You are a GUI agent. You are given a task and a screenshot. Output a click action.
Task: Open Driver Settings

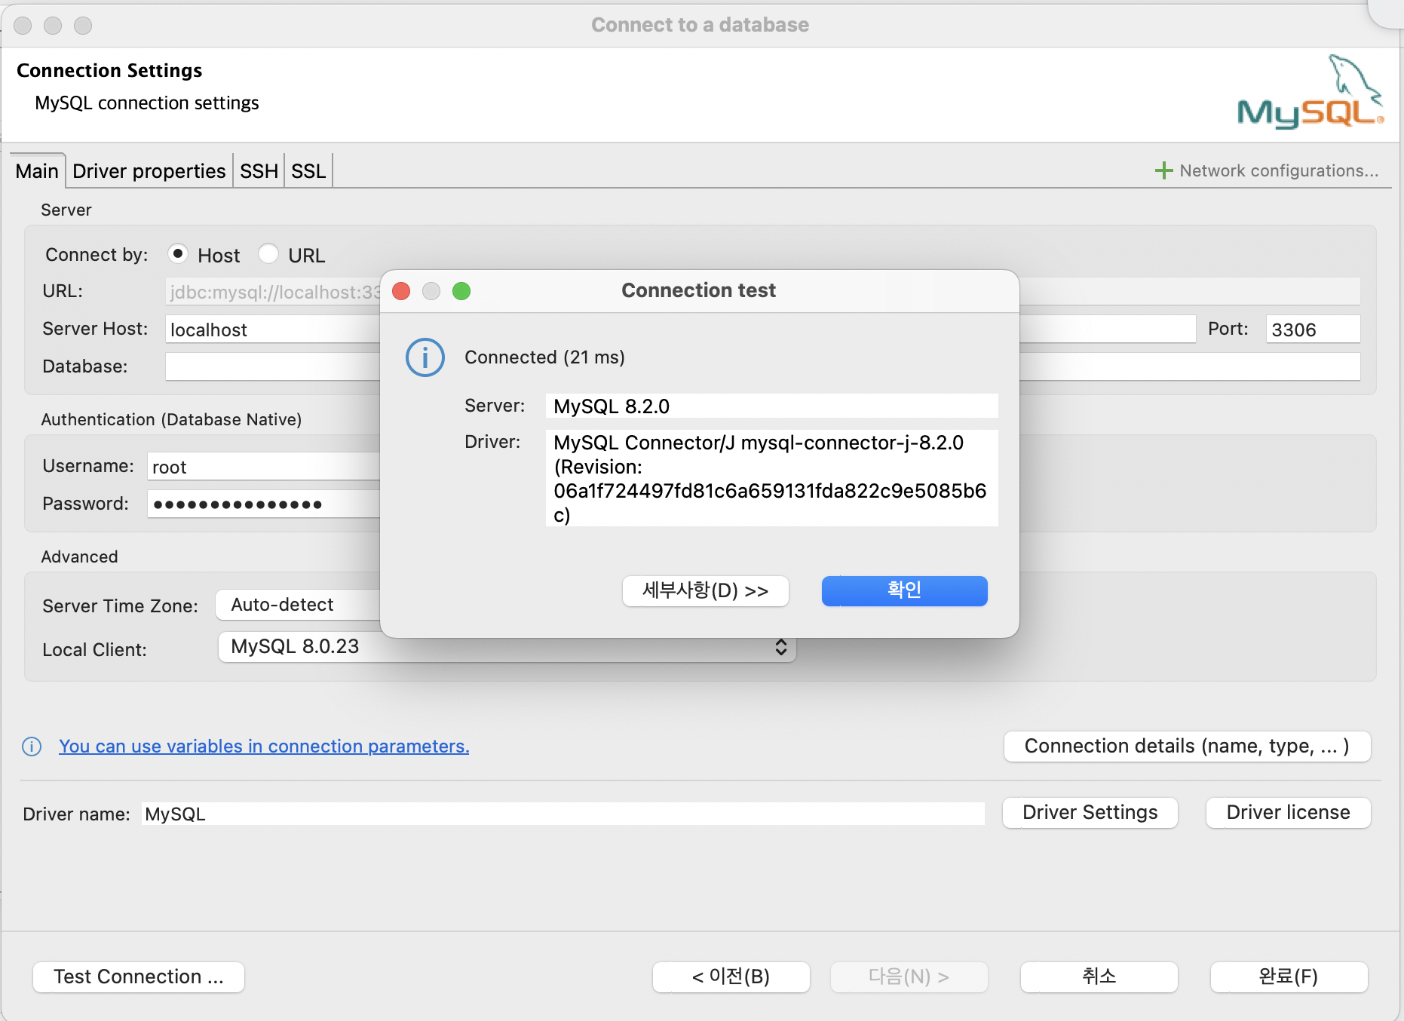click(1090, 812)
